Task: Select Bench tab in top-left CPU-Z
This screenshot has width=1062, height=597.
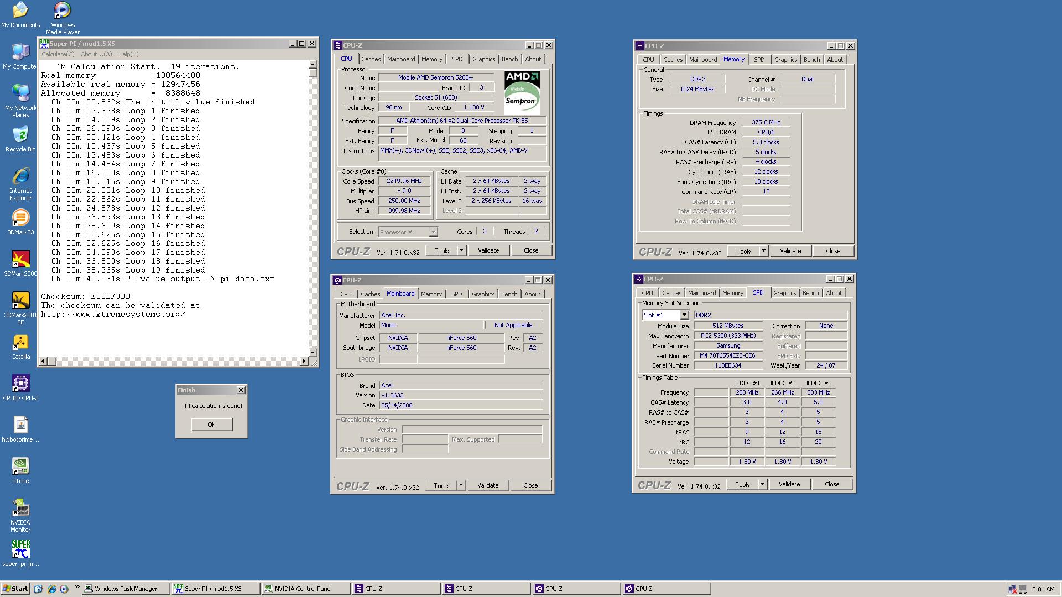Action: [x=509, y=59]
